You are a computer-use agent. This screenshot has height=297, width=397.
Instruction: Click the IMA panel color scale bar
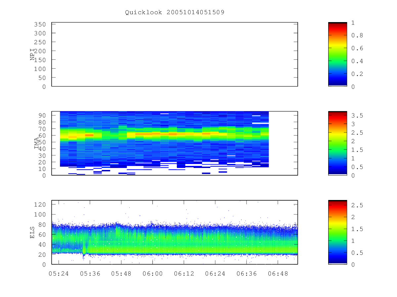pyautogui.click(x=337, y=143)
